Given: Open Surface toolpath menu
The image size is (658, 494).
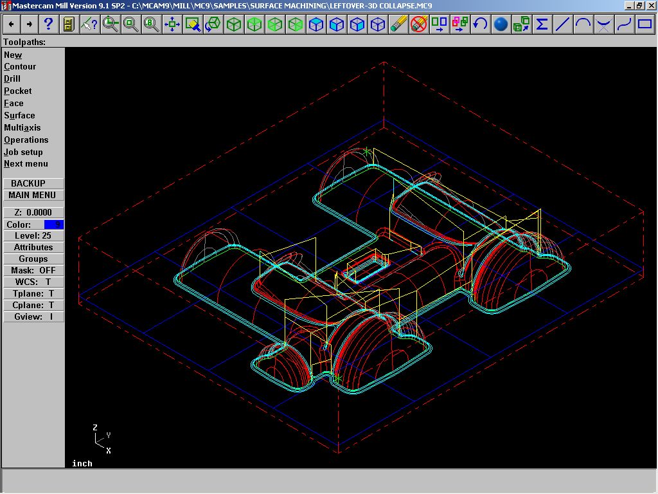Looking at the screenshot, I should 19,116.
